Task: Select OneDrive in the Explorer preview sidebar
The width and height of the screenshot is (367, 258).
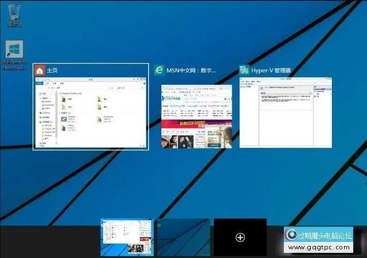Action: coord(45,113)
